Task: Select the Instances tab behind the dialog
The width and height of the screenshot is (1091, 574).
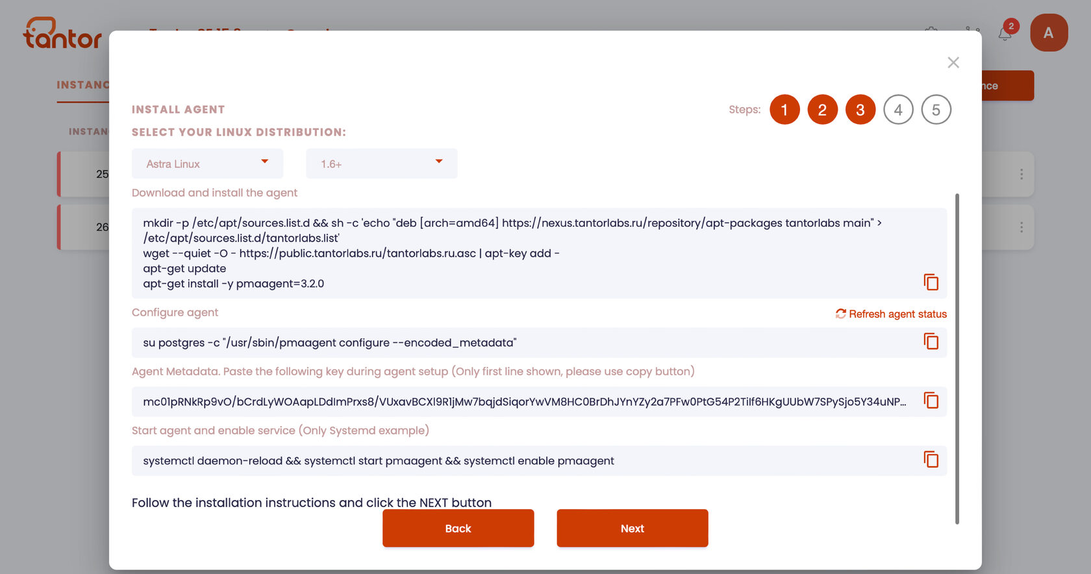Action: [x=82, y=85]
